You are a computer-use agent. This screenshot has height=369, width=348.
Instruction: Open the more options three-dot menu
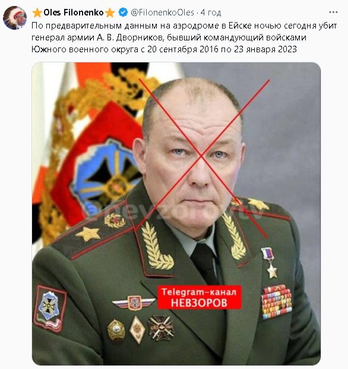point(333,12)
